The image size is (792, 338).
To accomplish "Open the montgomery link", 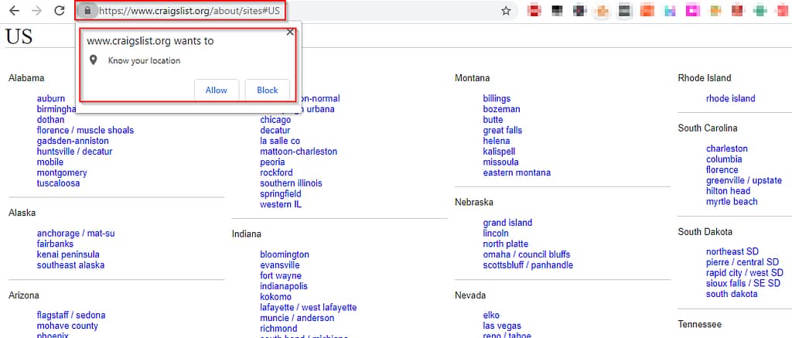I will pos(62,172).
